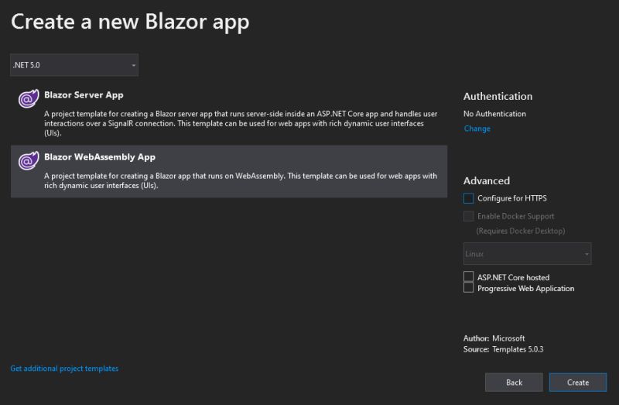Select the Blazor WebAssembly App title
Image resolution: width=619 pixels, height=405 pixels.
(x=100, y=157)
